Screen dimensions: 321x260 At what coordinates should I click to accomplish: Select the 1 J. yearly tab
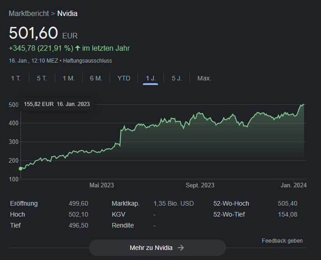(x=151, y=78)
